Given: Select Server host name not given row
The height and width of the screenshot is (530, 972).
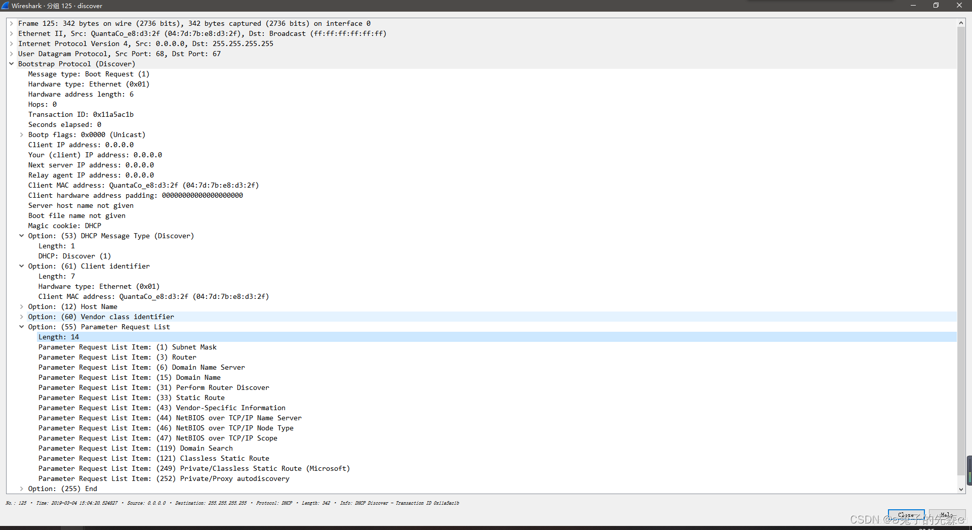Looking at the screenshot, I should pos(81,205).
